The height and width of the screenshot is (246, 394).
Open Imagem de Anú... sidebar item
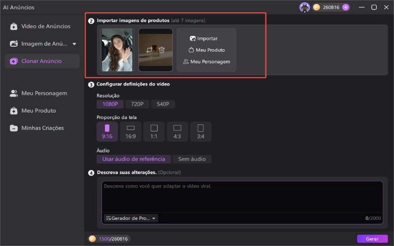coord(42,44)
